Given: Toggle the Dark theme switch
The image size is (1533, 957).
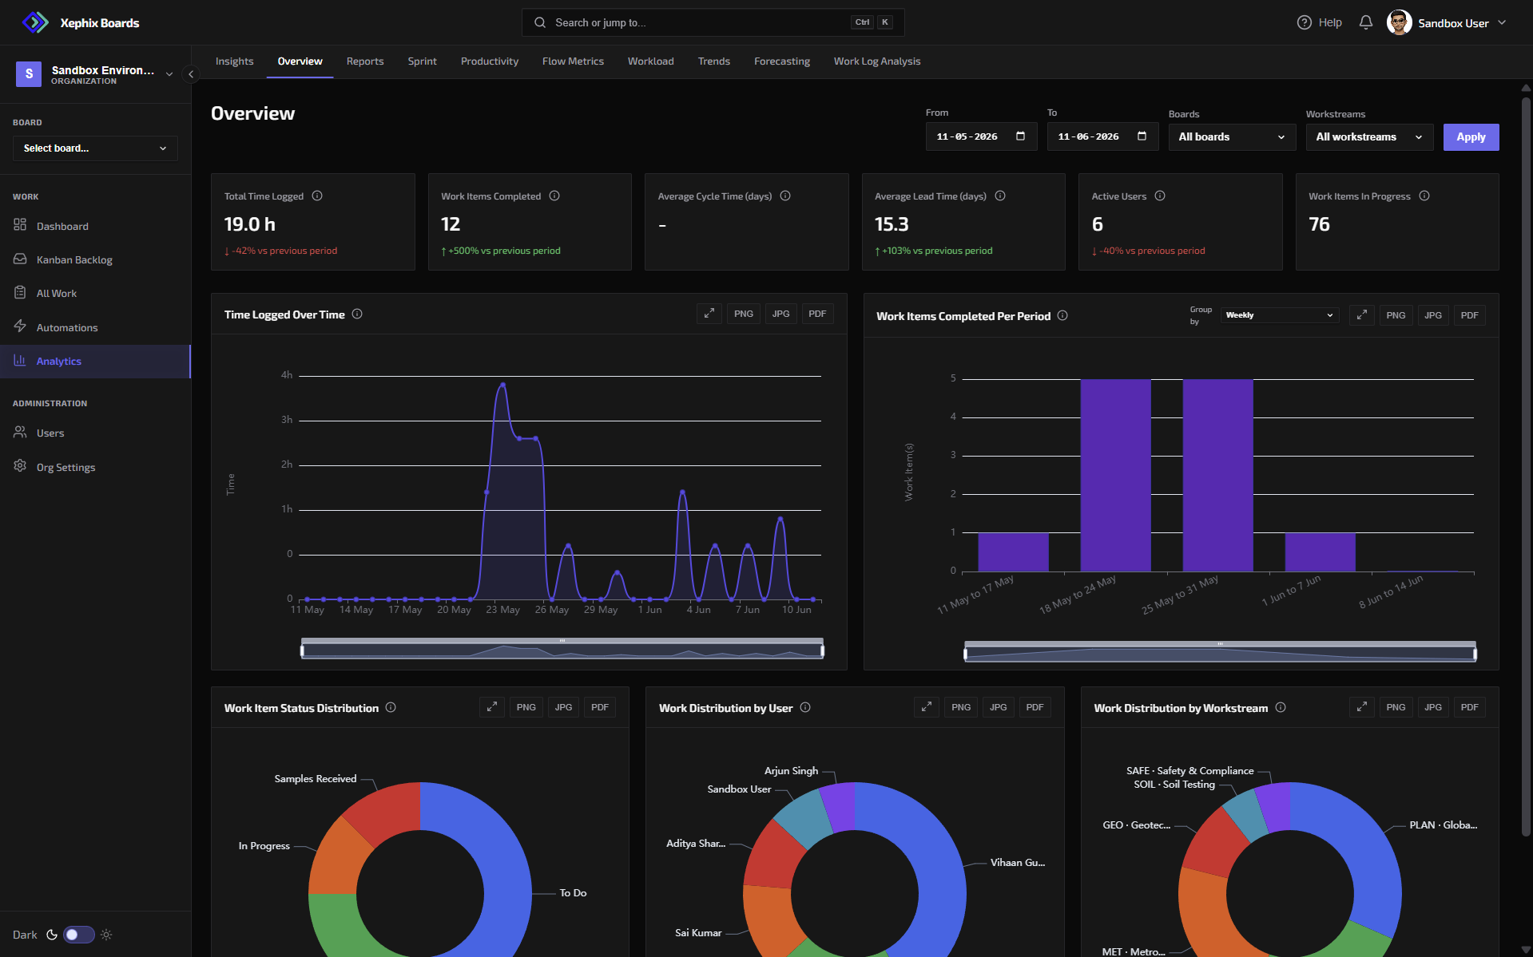Looking at the screenshot, I should [x=79, y=935].
